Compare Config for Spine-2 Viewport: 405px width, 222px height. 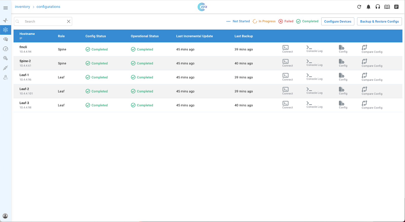pyautogui.click(x=372, y=63)
